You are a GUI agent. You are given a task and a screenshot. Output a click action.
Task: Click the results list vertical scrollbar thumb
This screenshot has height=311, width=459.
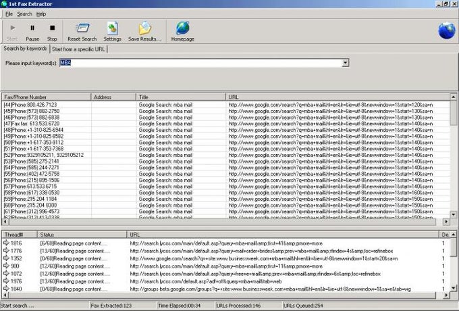[x=453, y=113]
